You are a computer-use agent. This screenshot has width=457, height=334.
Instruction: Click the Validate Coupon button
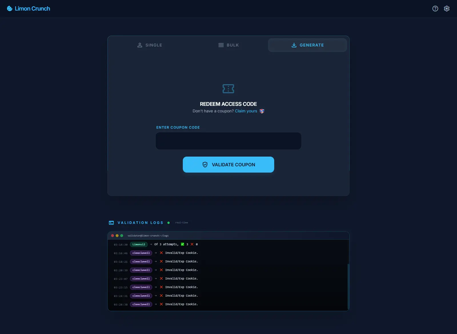click(228, 165)
